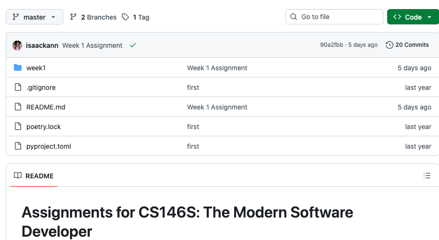The image size is (439, 240).
Task: Focus the Go to file search field
Action: (334, 17)
